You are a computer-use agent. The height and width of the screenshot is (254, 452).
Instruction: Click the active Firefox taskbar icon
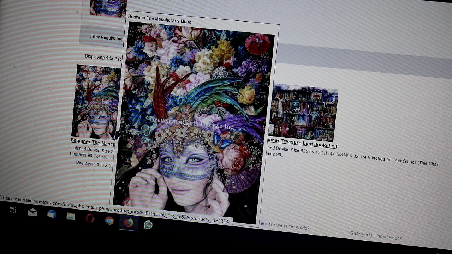point(129,223)
